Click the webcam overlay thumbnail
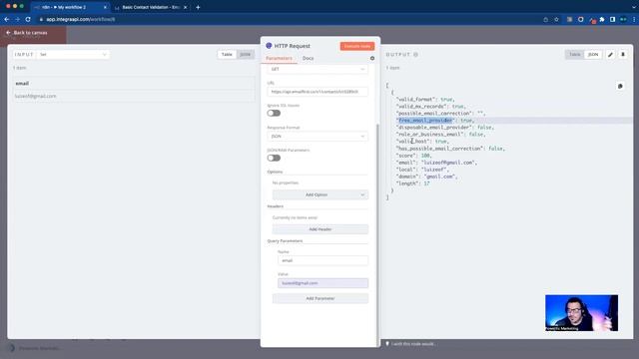The height and width of the screenshot is (359, 639). (x=581, y=313)
